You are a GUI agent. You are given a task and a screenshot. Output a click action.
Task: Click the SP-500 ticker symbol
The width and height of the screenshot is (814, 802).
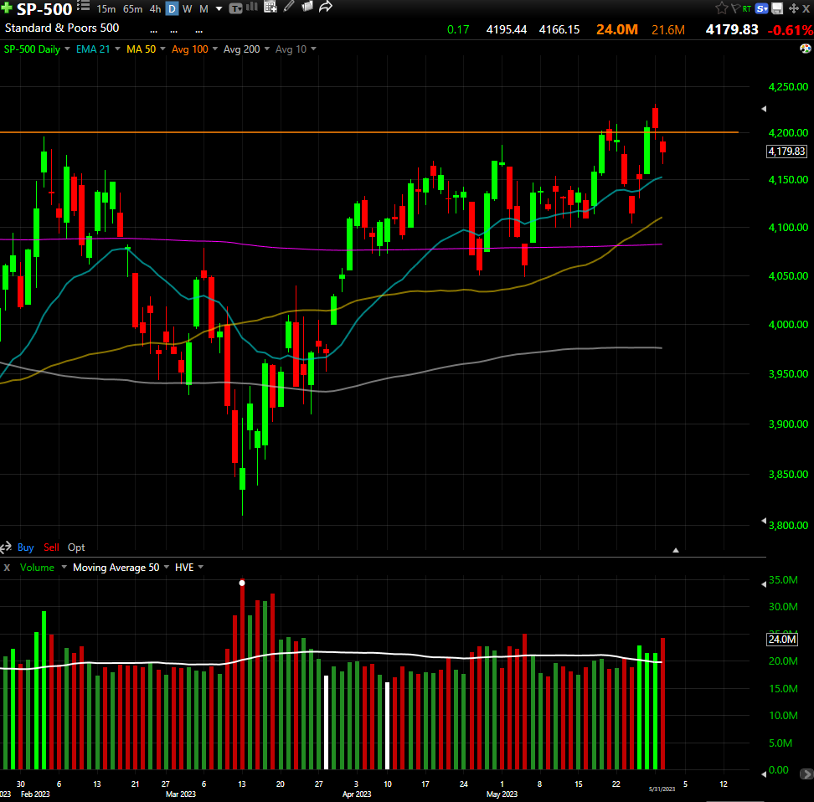44,9
